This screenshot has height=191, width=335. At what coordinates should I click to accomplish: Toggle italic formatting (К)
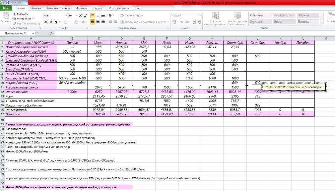click(51, 22)
